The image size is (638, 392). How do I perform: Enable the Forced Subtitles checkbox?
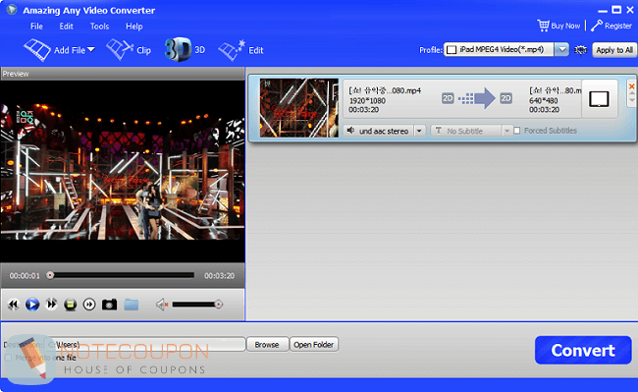click(x=516, y=131)
